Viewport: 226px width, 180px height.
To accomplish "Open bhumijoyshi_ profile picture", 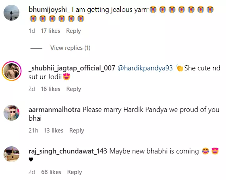I will coord(11,13).
